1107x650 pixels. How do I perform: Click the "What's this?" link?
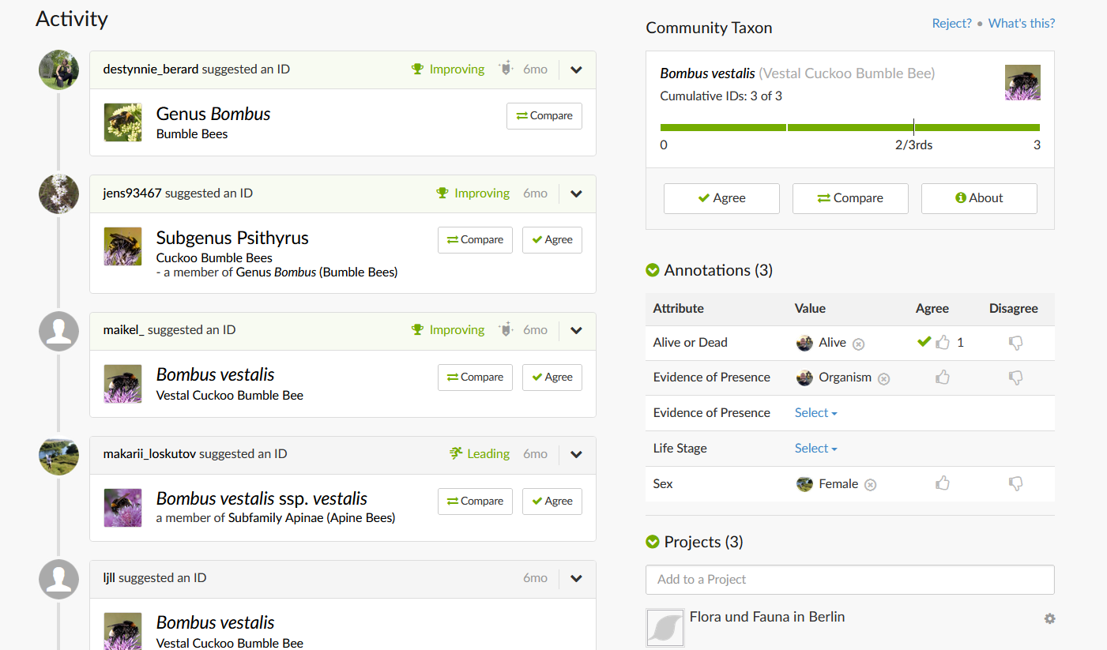coord(1021,23)
